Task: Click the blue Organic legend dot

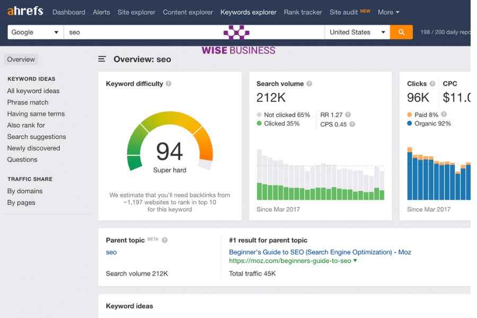Action: click(x=410, y=123)
